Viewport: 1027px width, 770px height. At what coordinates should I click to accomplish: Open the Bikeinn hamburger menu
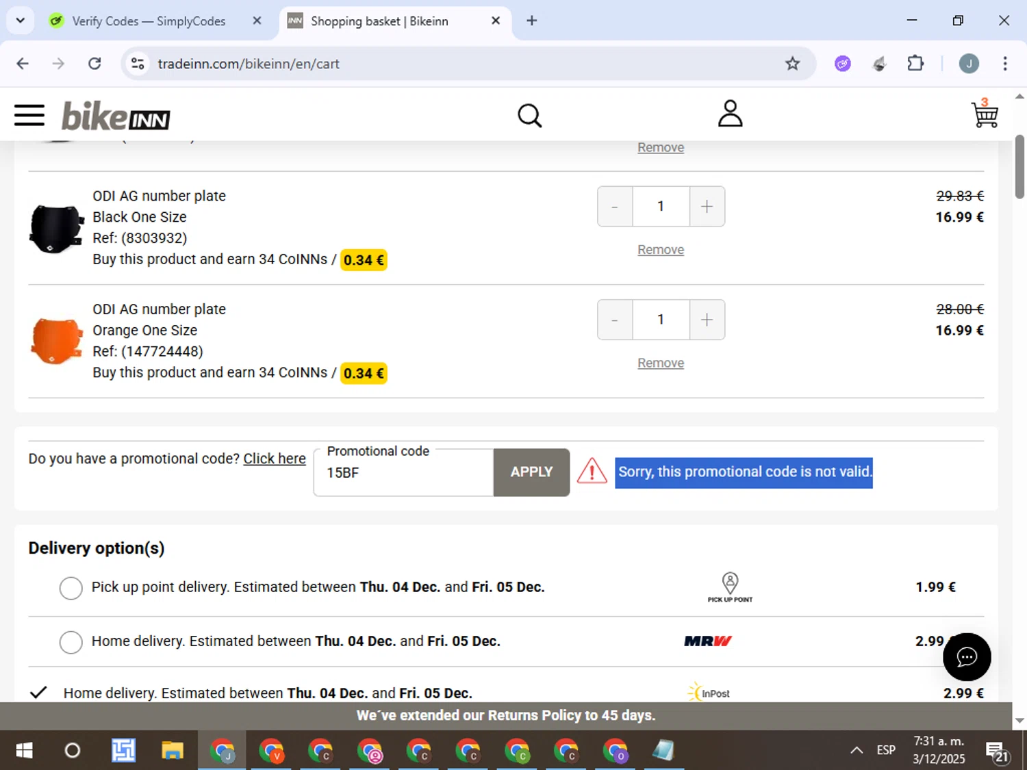[x=29, y=115]
